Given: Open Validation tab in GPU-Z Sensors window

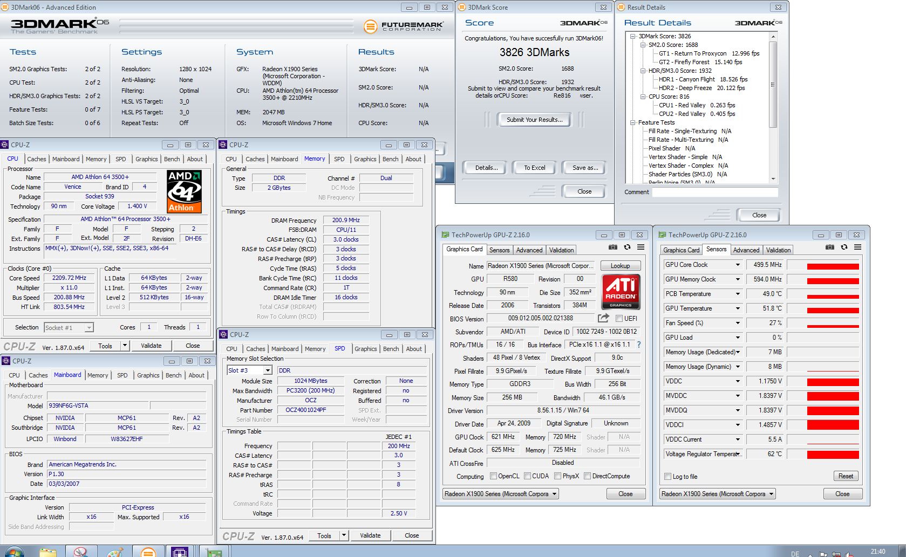Looking at the screenshot, I should (778, 250).
